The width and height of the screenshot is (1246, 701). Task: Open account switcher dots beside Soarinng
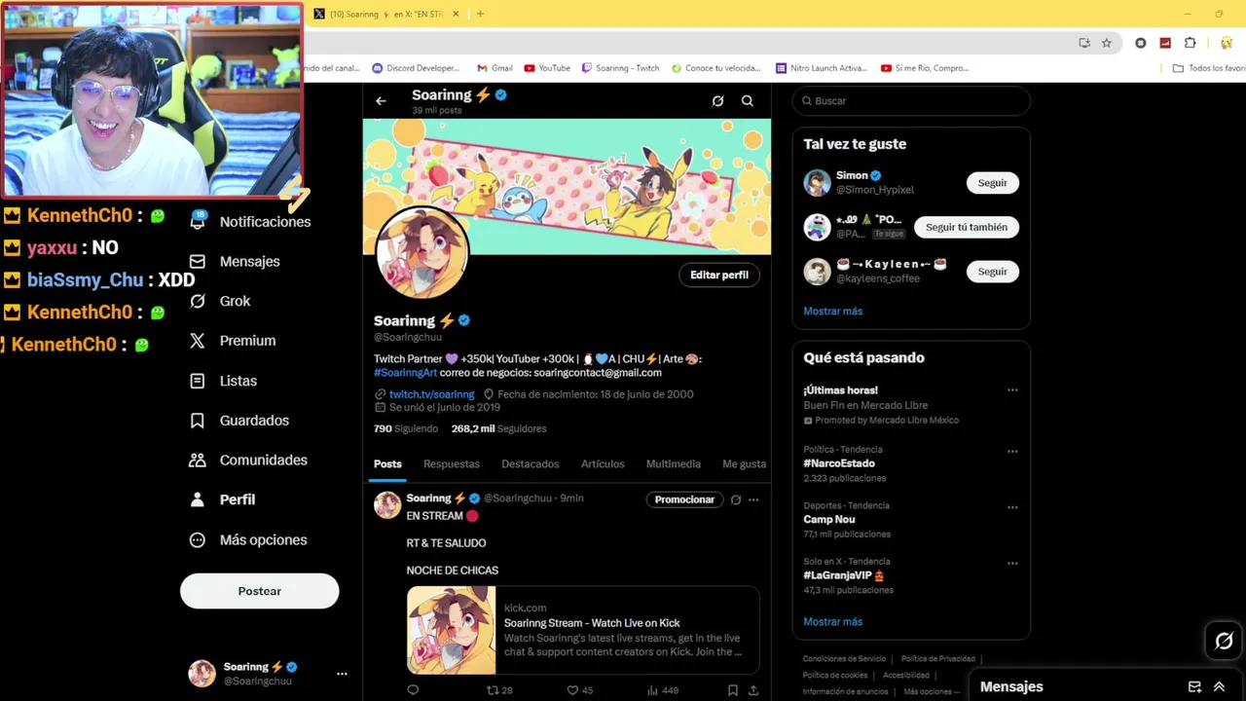(342, 674)
